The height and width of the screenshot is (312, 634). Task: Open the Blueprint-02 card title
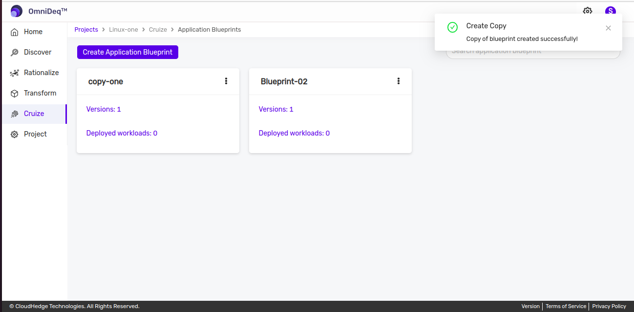284,81
